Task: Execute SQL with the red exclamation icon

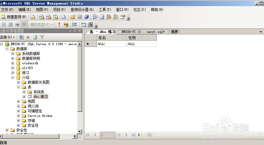Action: (59, 25)
